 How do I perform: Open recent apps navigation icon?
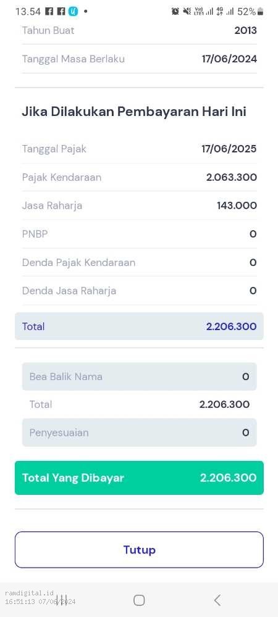[61, 600]
